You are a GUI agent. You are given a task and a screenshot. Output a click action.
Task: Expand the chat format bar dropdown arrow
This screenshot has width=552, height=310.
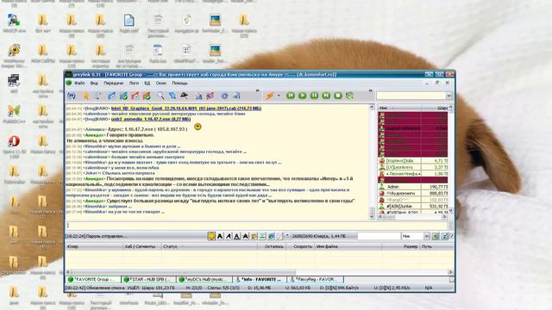point(287,235)
